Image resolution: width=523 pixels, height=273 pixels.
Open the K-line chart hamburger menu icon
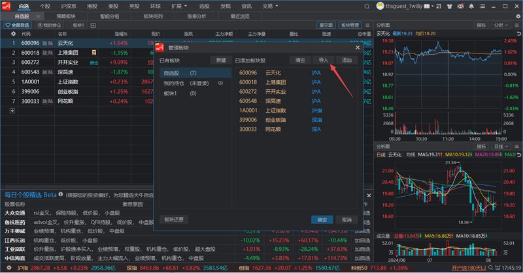click(517, 146)
